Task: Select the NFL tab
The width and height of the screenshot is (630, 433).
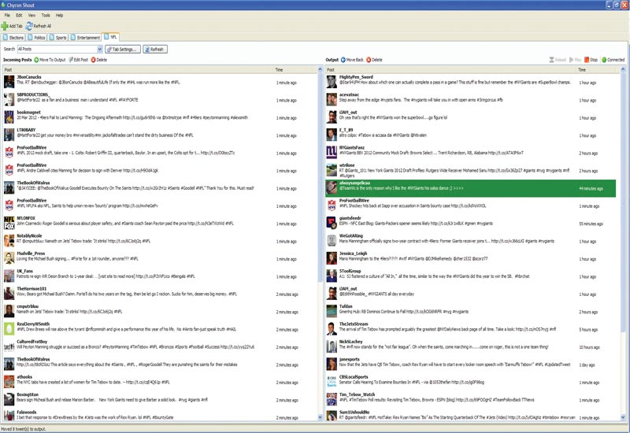Action: [110, 36]
